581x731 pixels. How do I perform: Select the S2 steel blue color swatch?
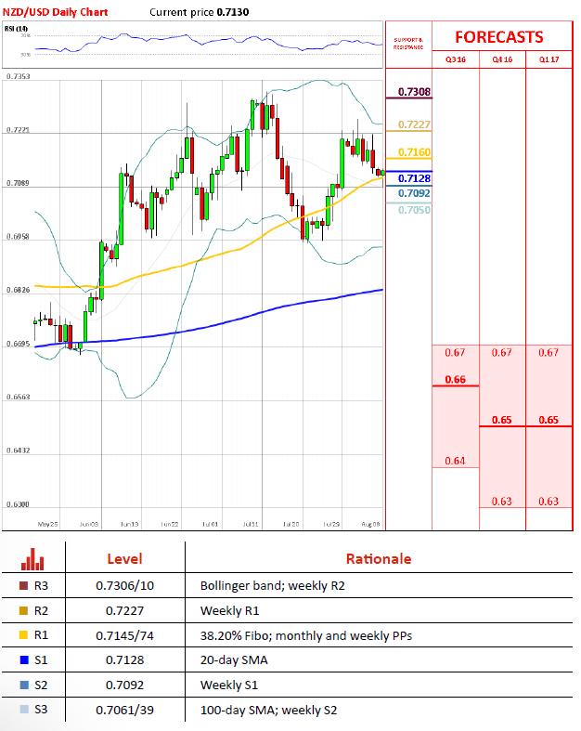point(24,685)
